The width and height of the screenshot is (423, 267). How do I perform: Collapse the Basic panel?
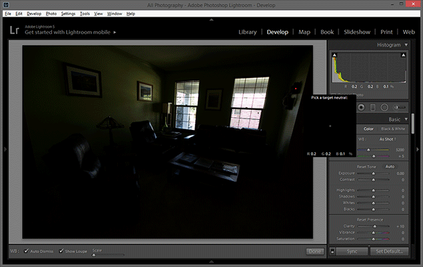tap(406, 119)
